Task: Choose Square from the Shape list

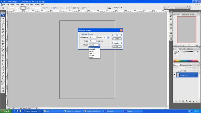Action: pos(95,56)
